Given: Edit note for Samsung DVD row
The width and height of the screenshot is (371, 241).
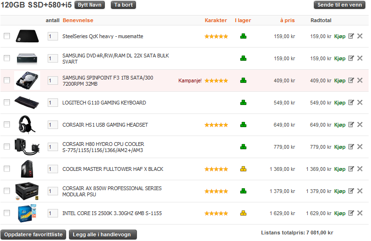Looking at the screenshot, I should click(x=351, y=58).
